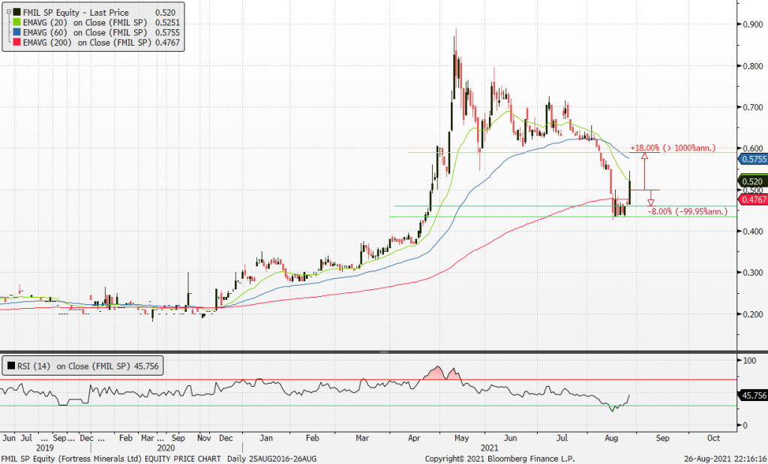This screenshot has height=464, width=768.
Task: Click the Aug label on the date axis
Action: (x=611, y=438)
